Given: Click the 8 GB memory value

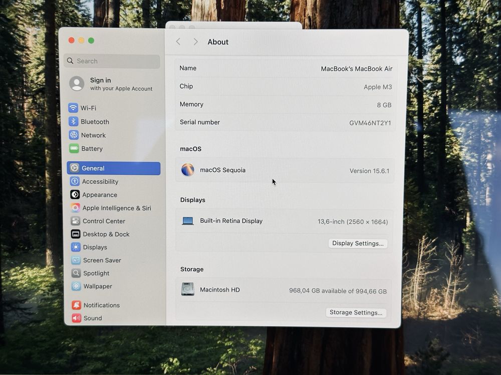Looking at the screenshot, I should (384, 105).
